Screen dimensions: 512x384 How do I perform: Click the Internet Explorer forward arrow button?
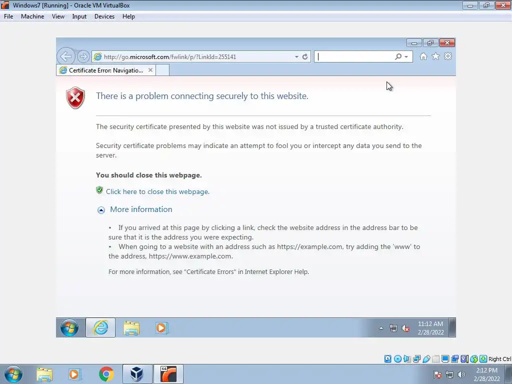pyautogui.click(x=83, y=56)
